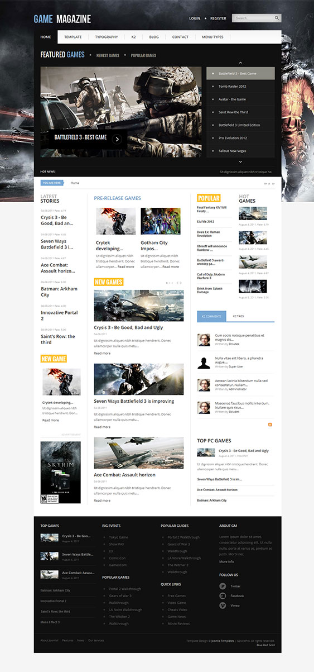
Task: Go to previous pre-release games page
Action: tap(177, 283)
